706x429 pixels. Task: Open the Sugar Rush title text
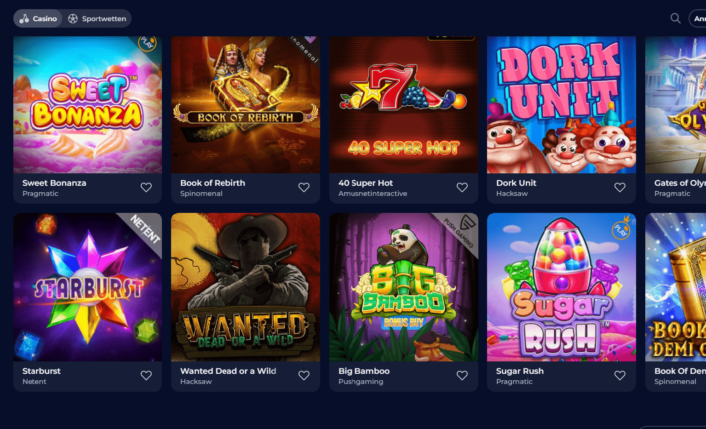click(x=520, y=371)
